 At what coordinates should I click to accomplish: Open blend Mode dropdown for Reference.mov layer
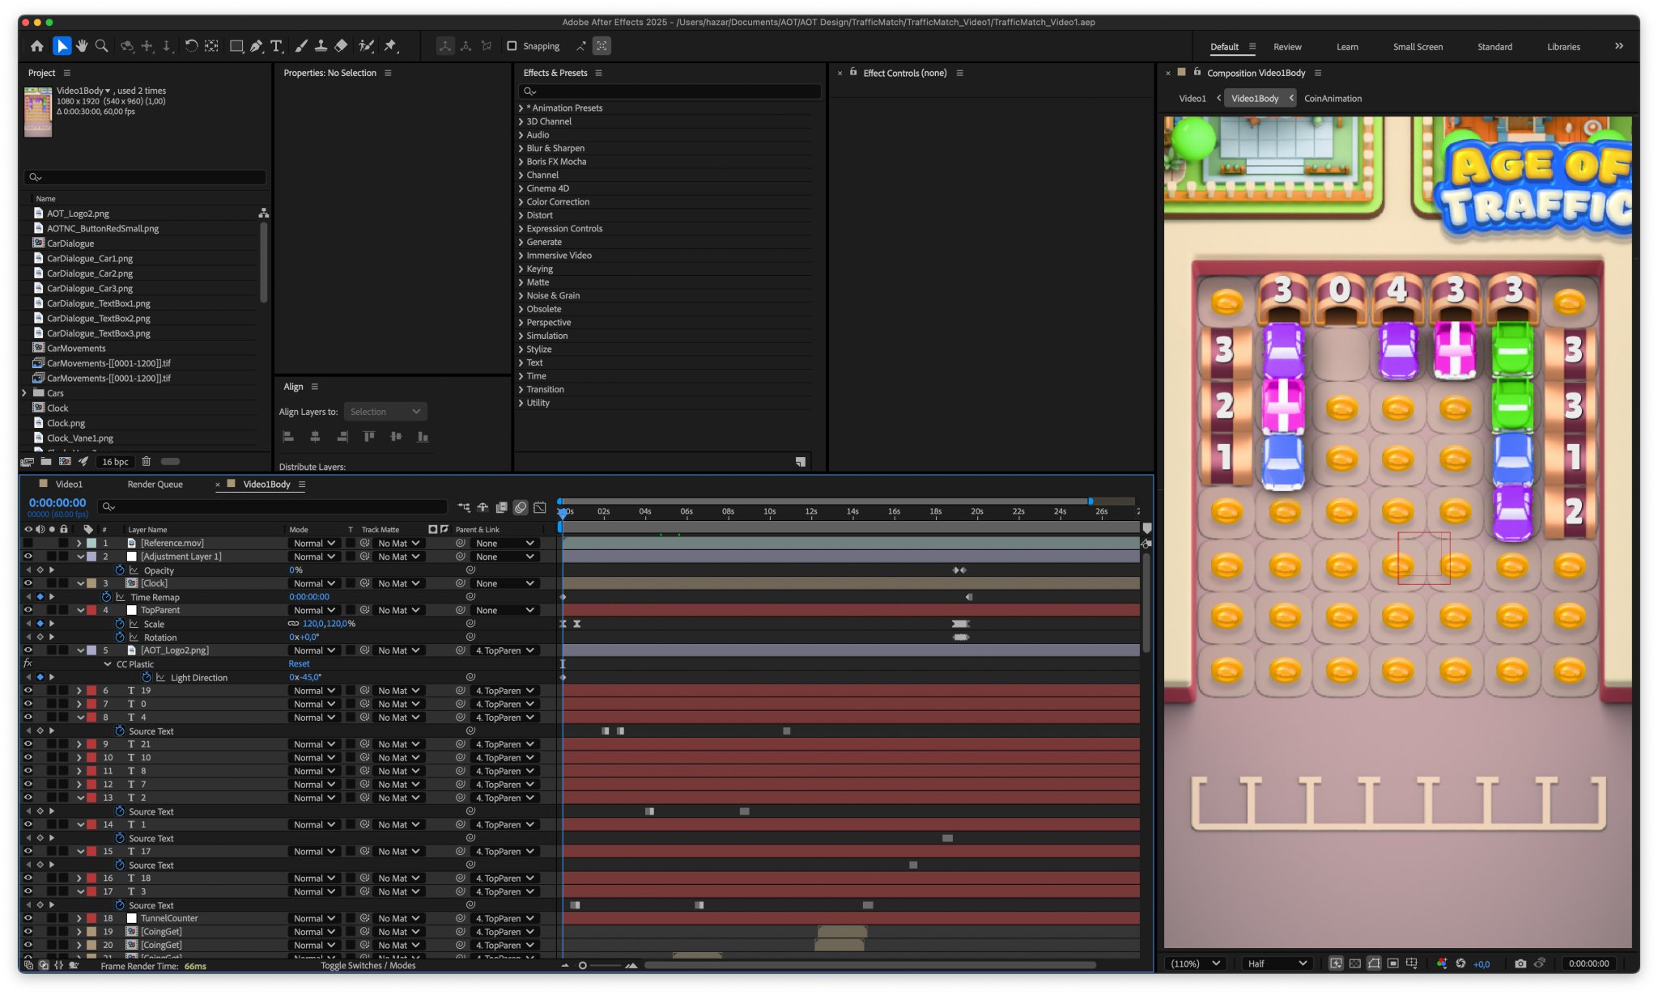(x=314, y=544)
